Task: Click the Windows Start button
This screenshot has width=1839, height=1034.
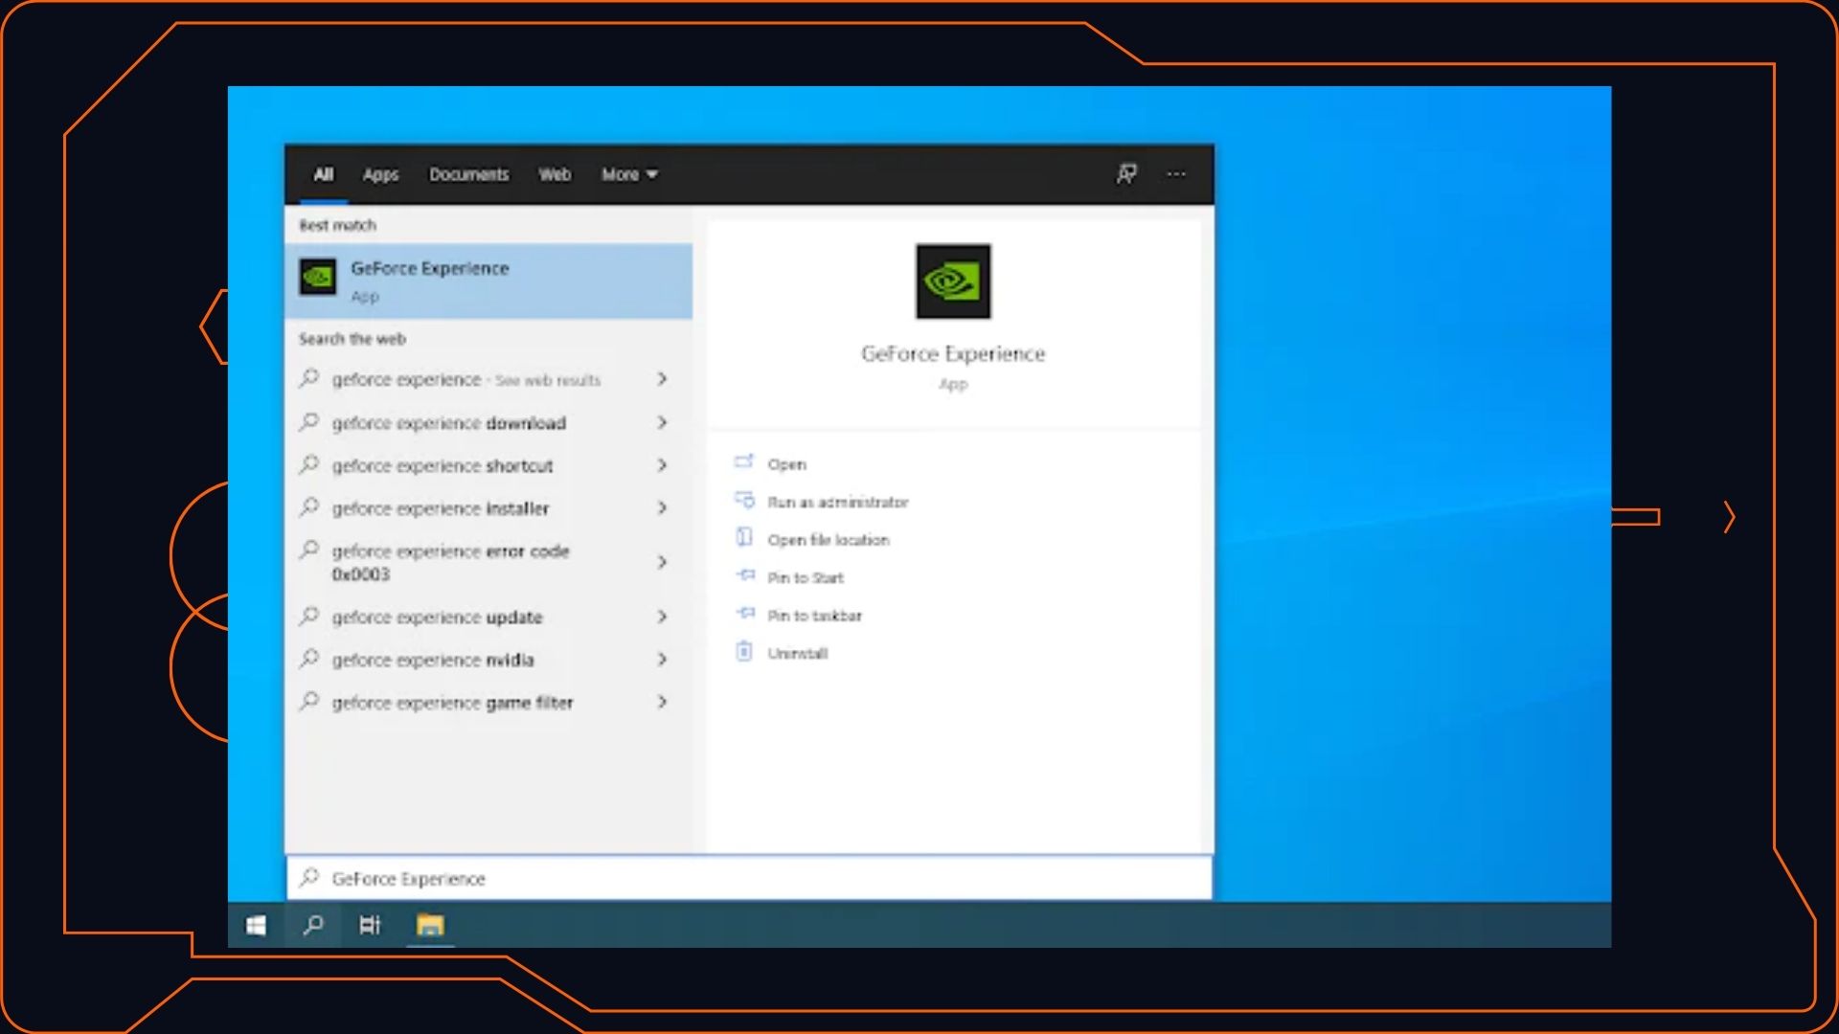Action: click(x=256, y=925)
